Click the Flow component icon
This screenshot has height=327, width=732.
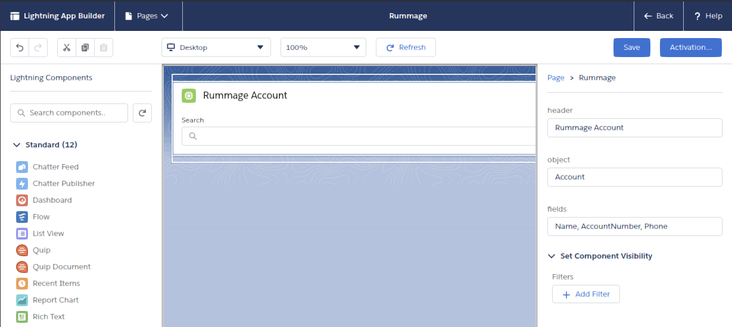22,217
